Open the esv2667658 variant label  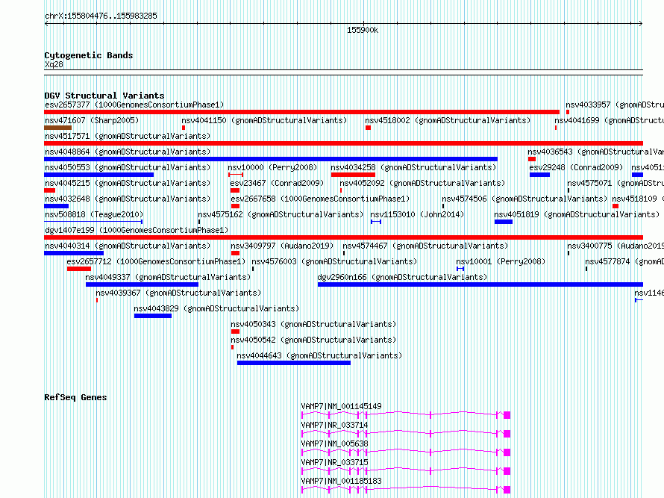tap(320, 199)
